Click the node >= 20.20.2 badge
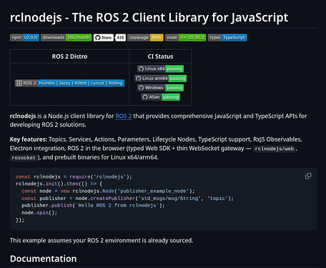This screenshot has width=326, height=268. click(x=185, y=38)
